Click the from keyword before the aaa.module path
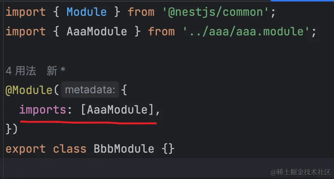This screenshot has height=179, width=334. [161, 32]
